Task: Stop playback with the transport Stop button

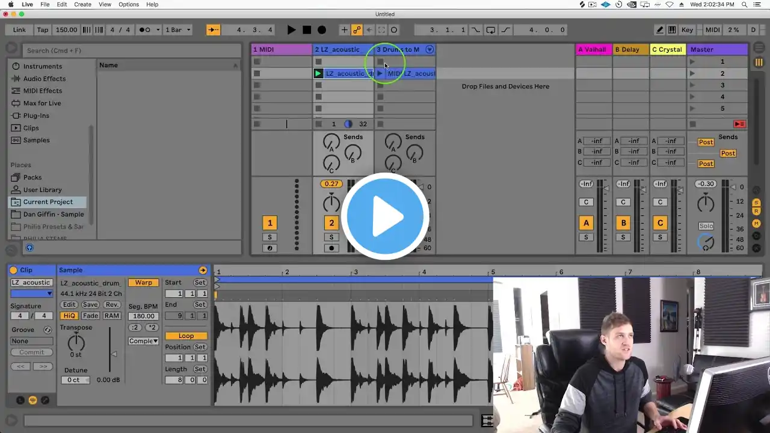Action: [307, 30]
